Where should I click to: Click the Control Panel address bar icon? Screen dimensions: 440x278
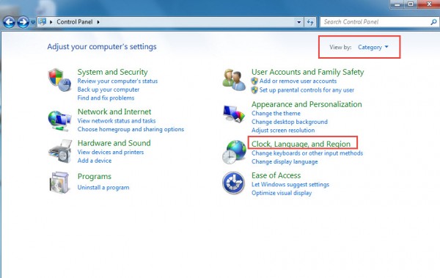coord(42,21)
